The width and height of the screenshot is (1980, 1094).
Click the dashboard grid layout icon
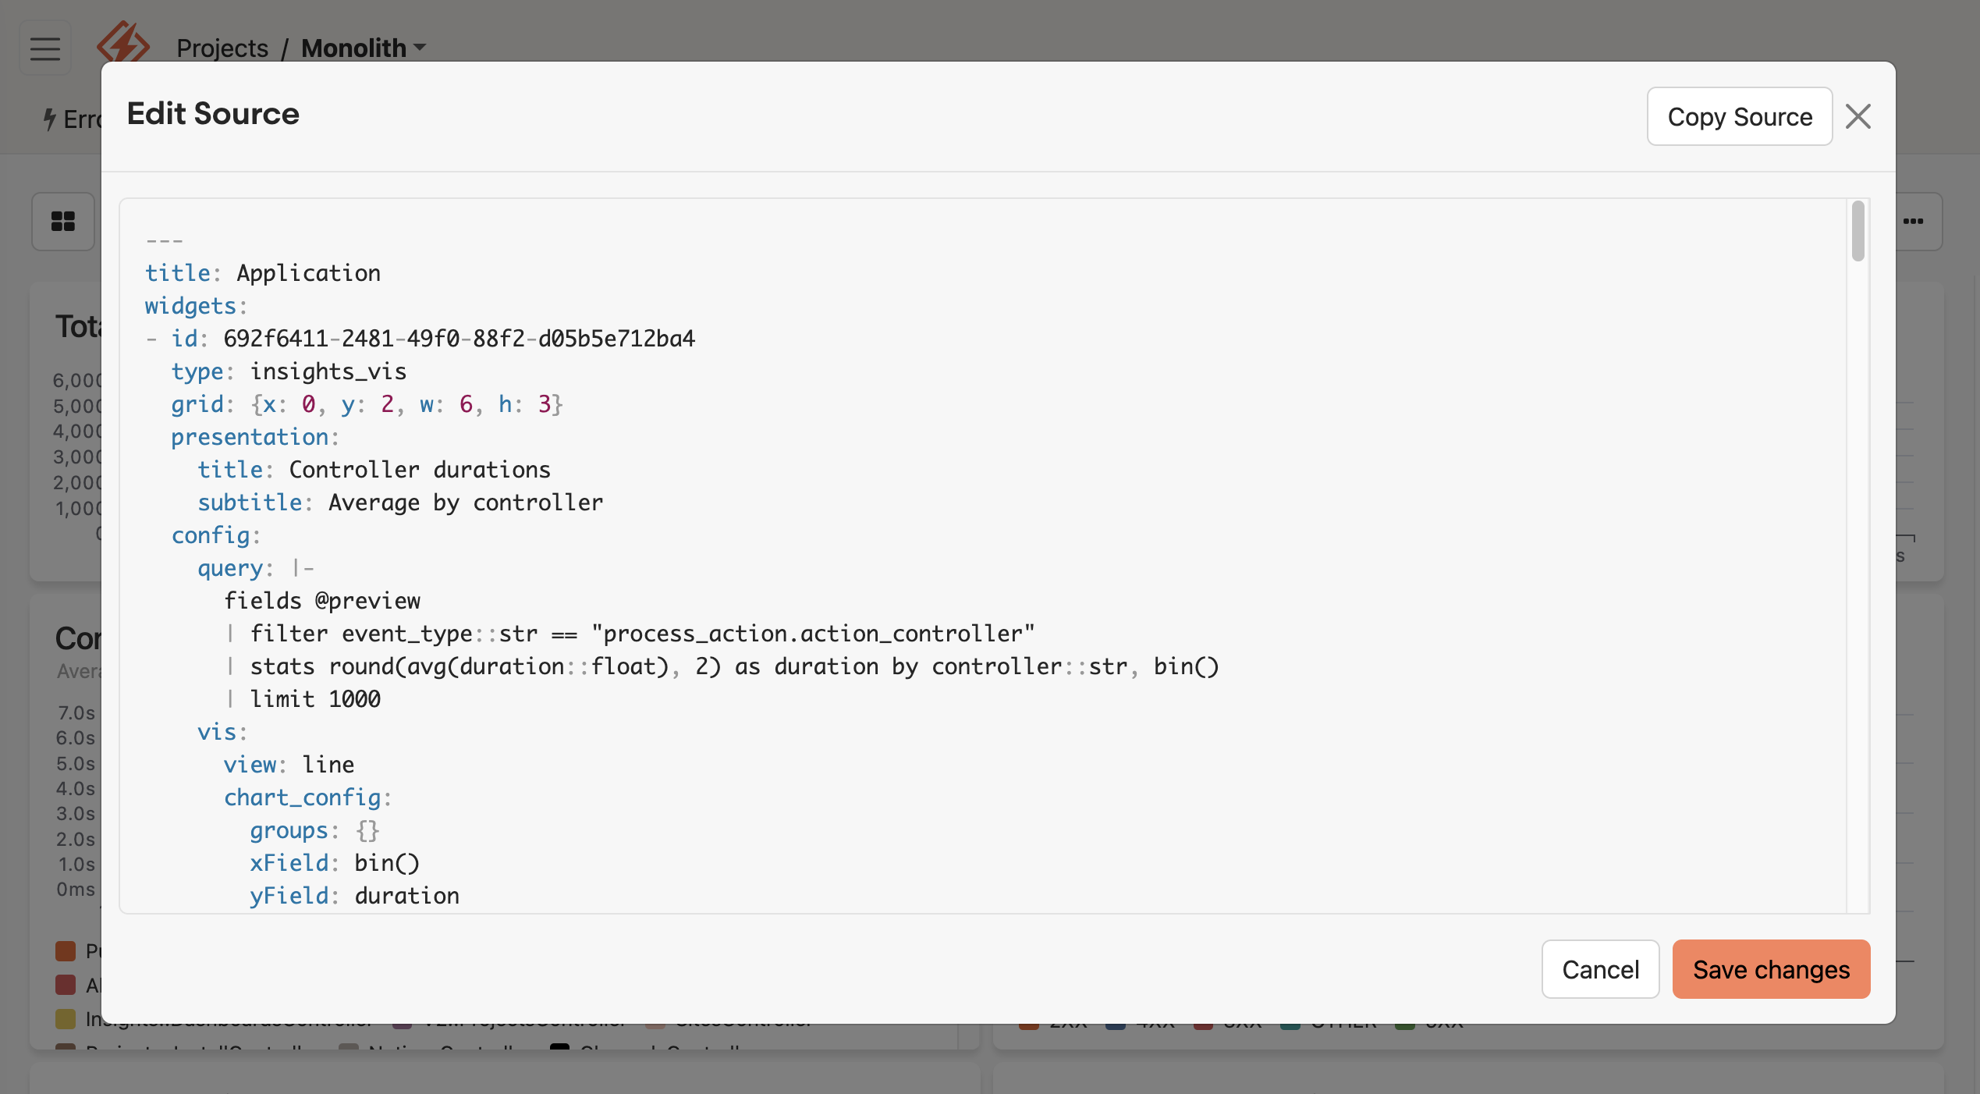click(63, 221)
